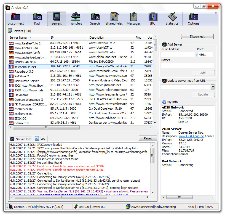Click the Port field showing 4661
Screen dimensions: 225x217
point(205,55)
